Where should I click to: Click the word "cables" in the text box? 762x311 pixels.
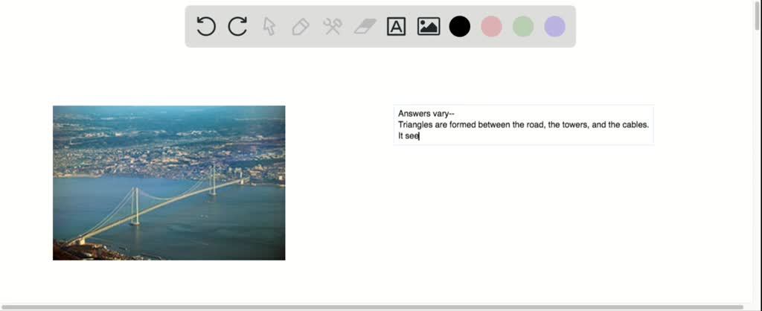point(635,125)
